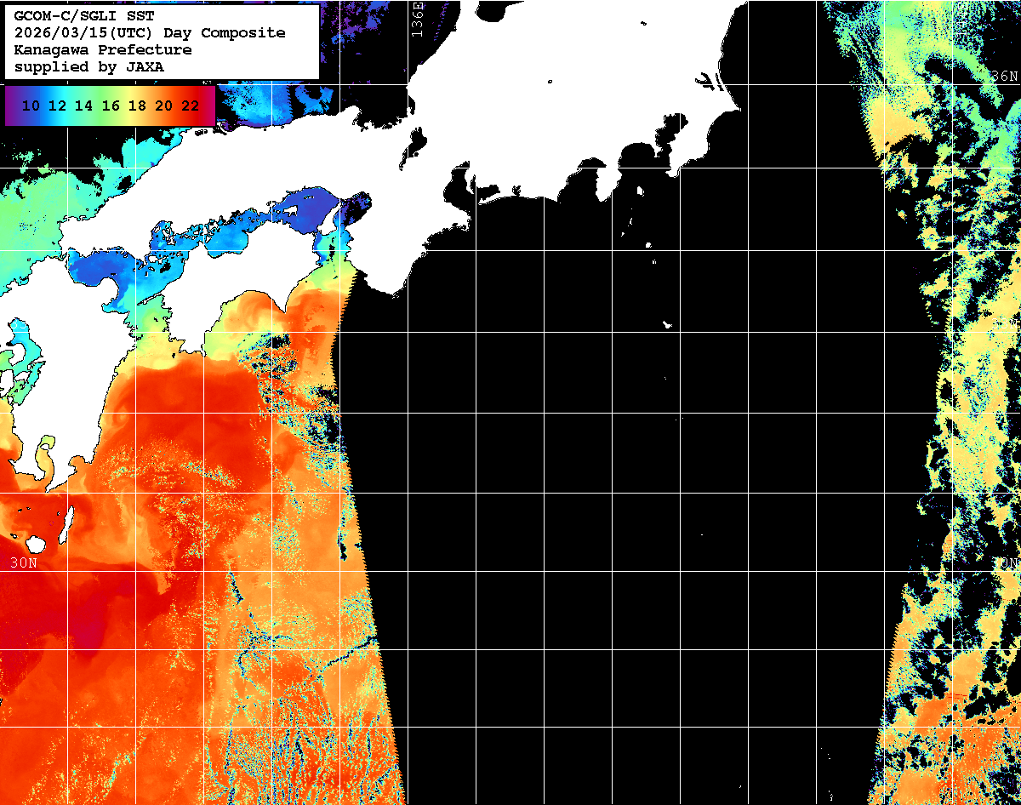Select round Yakushima island in the southwest
The image size is (1021, 805).
pos(36,543)
